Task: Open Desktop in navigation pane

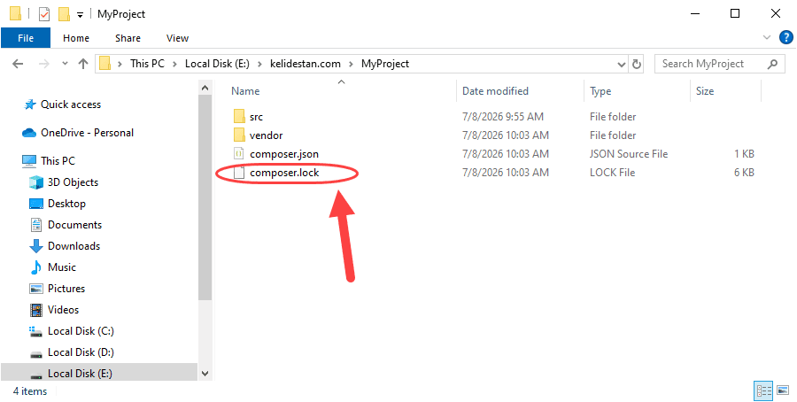Action: click(58, 204)
